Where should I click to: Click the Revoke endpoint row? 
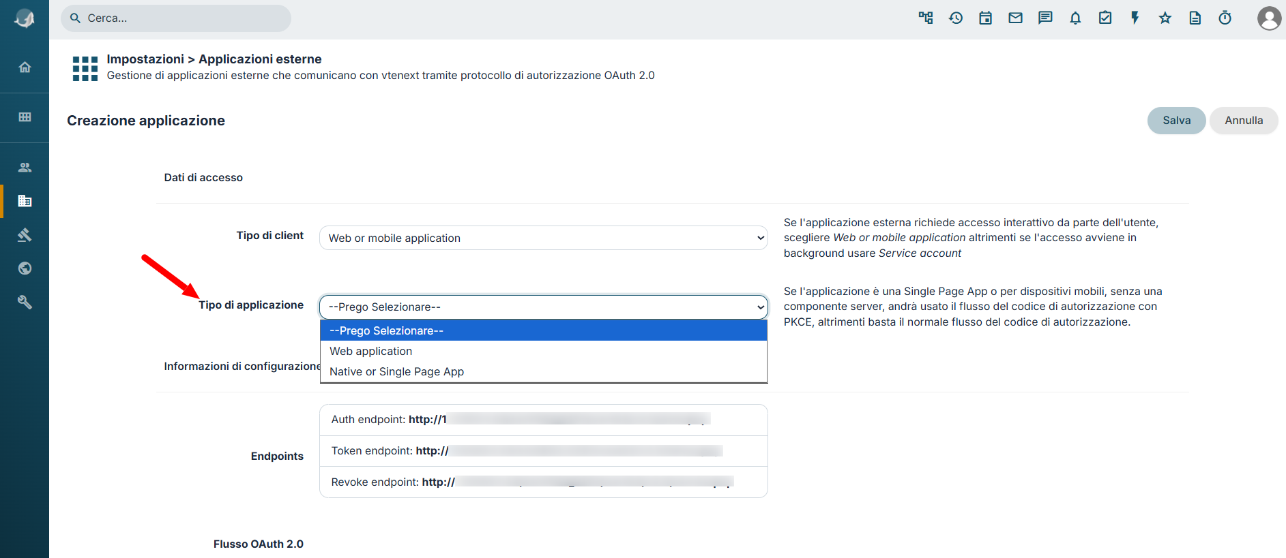click(544, 482)
